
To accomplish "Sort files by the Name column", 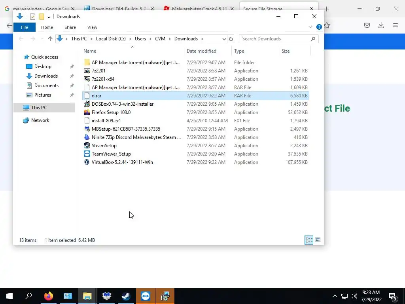I will (x=133, y=51).
